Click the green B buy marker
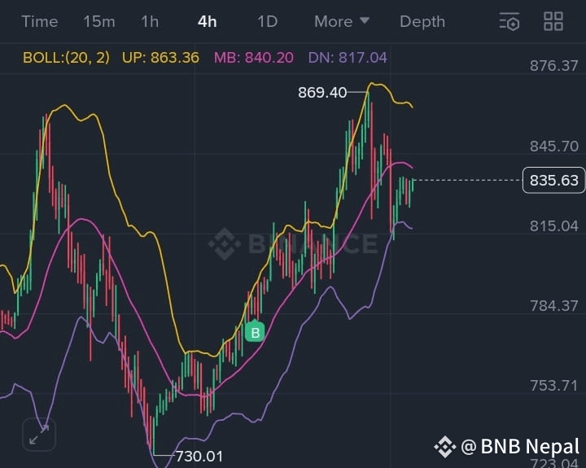The height and width of the screenshot is (468, 586). (x=255, y=331)
